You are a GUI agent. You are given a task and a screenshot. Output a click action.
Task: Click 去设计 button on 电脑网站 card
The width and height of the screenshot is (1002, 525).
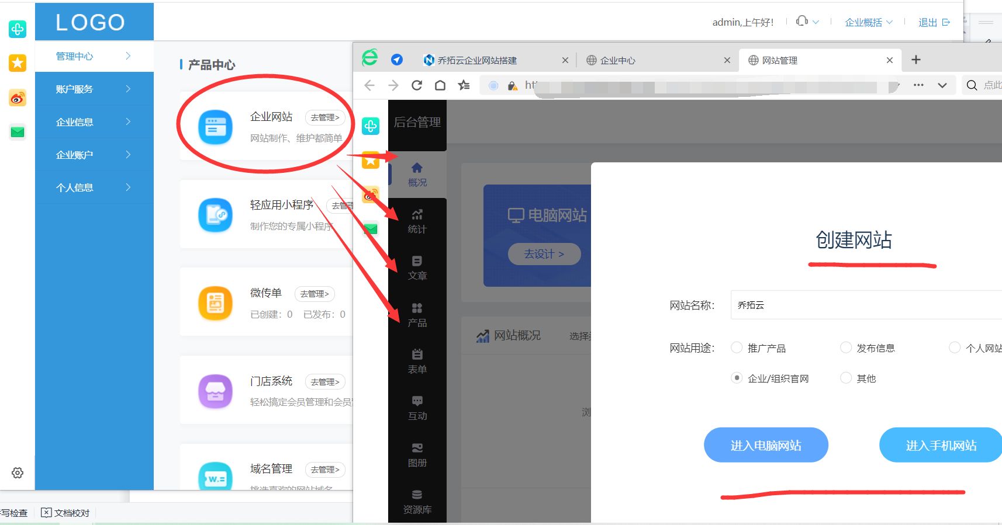click(x=544, y=254)
